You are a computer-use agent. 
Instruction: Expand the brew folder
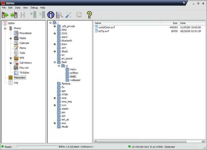55,44
